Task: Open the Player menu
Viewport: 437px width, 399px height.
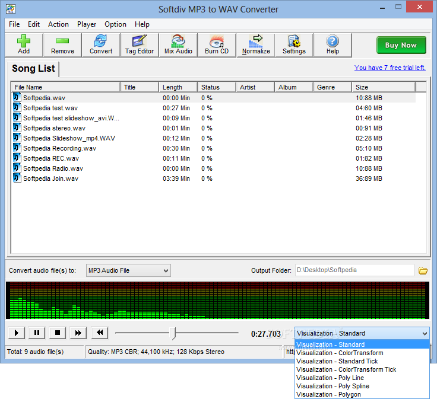Action: [x=87, y=24]
